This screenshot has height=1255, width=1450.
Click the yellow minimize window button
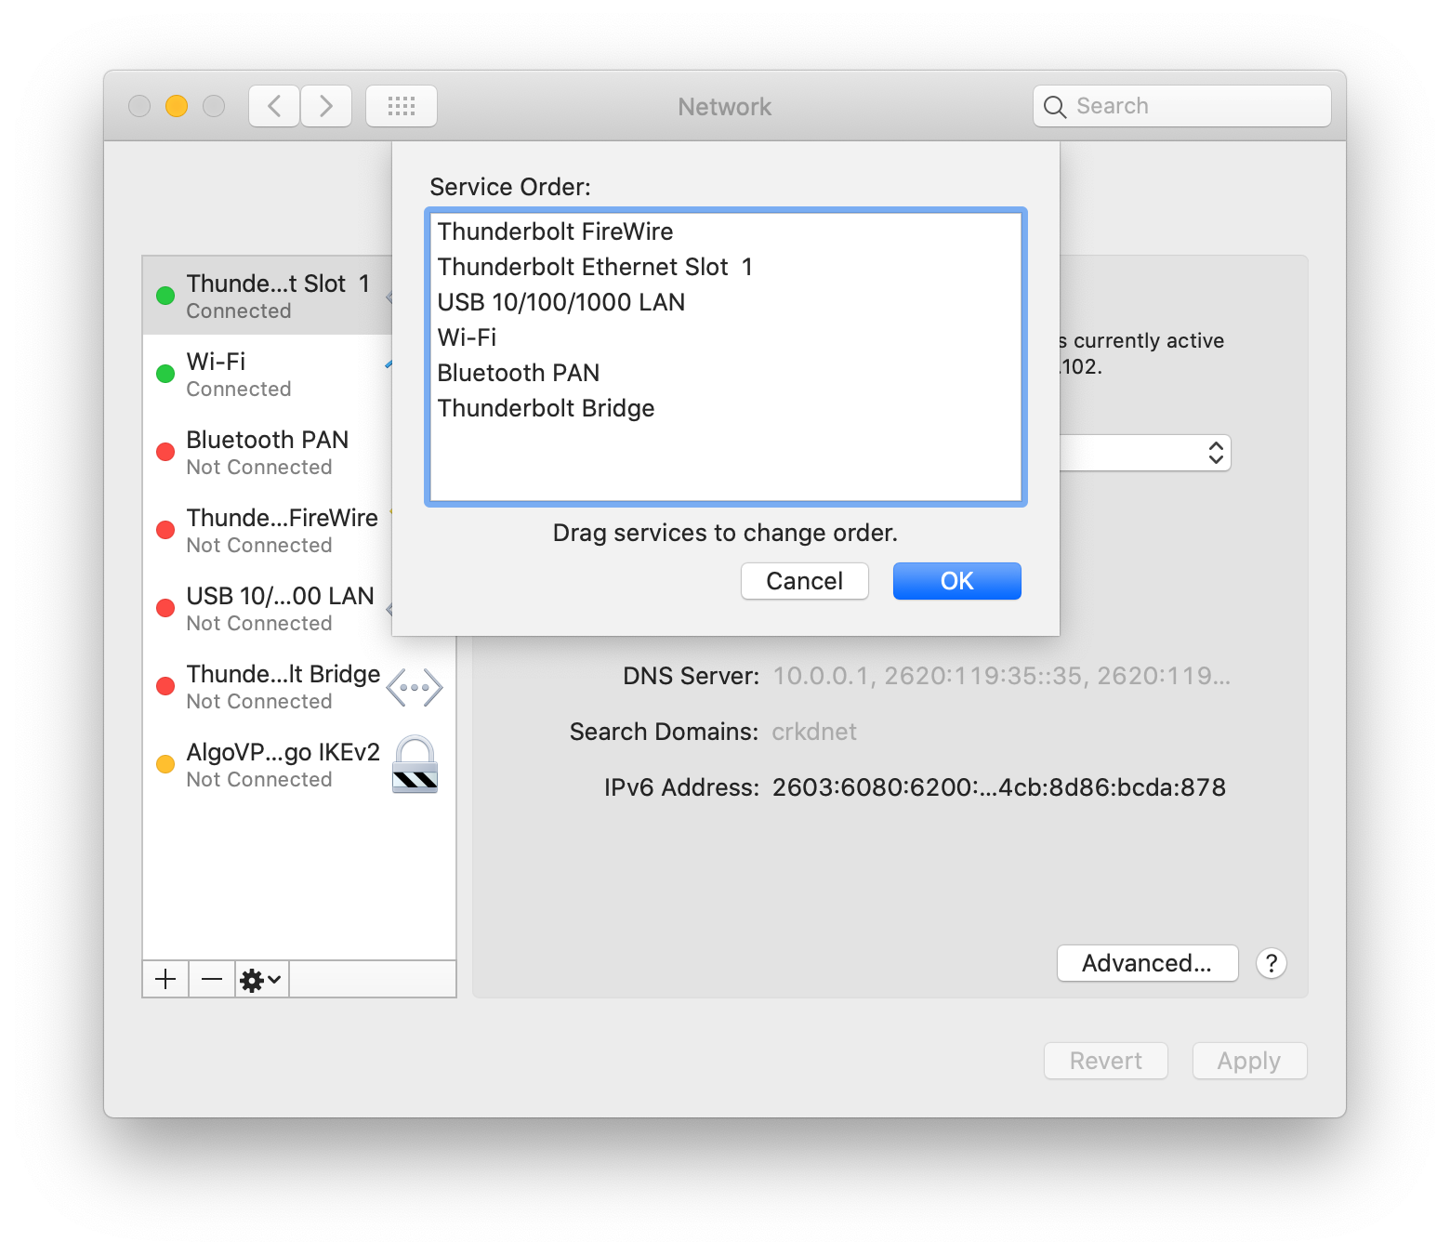pyautogui.click(x=177, y=106)
